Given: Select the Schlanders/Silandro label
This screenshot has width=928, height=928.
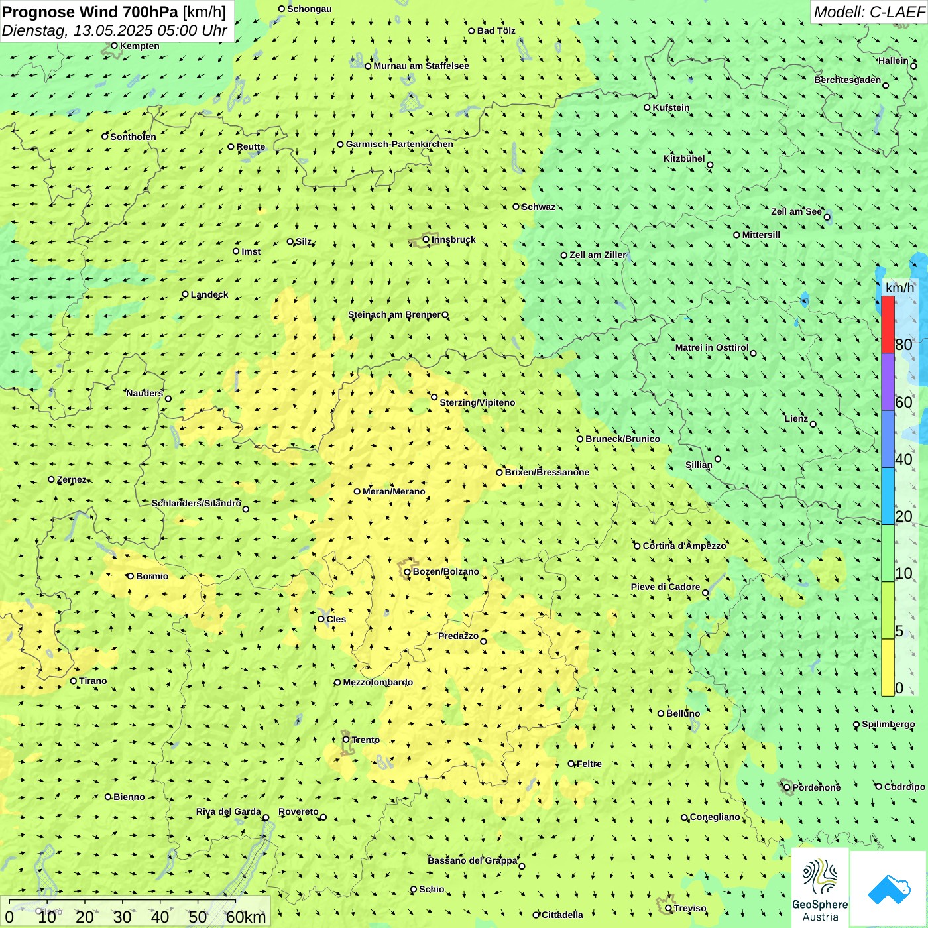Looking at the screenshot, I should pos(196,503).
